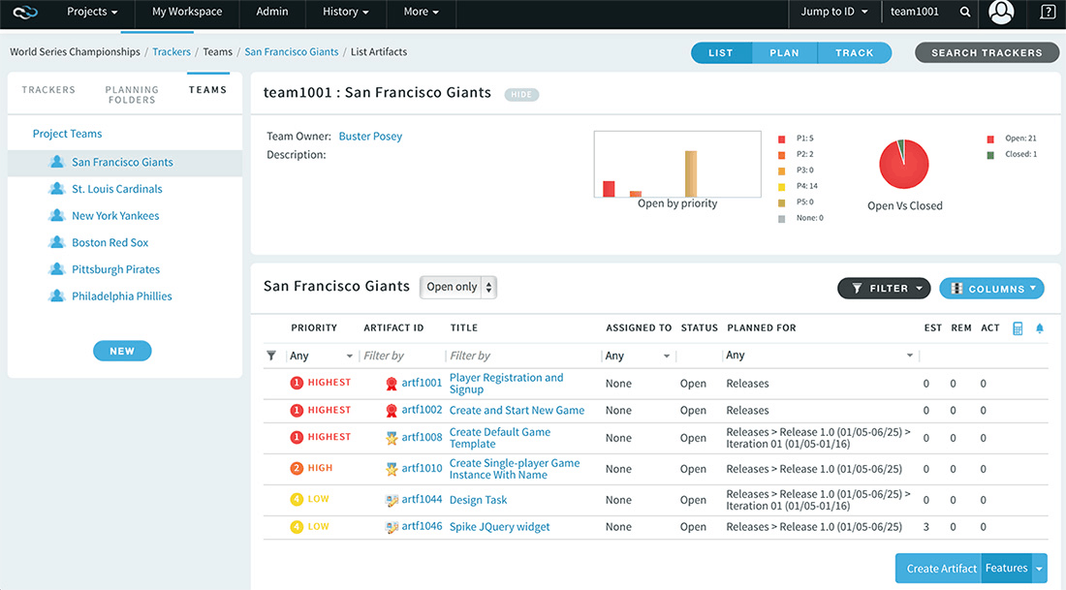The height and width of the screenshot is (590, 1066).
Task: Toggle view to PLAN mode
Action: pyautogui.click(x=784, y=53)
